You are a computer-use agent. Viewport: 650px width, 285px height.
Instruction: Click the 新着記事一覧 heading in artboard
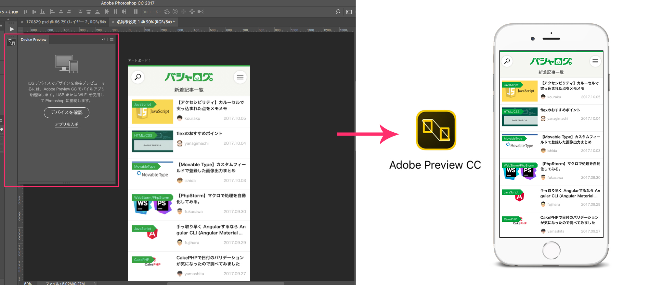(189, 90)
